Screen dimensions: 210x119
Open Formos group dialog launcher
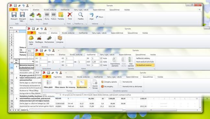[x=98, y=91]
